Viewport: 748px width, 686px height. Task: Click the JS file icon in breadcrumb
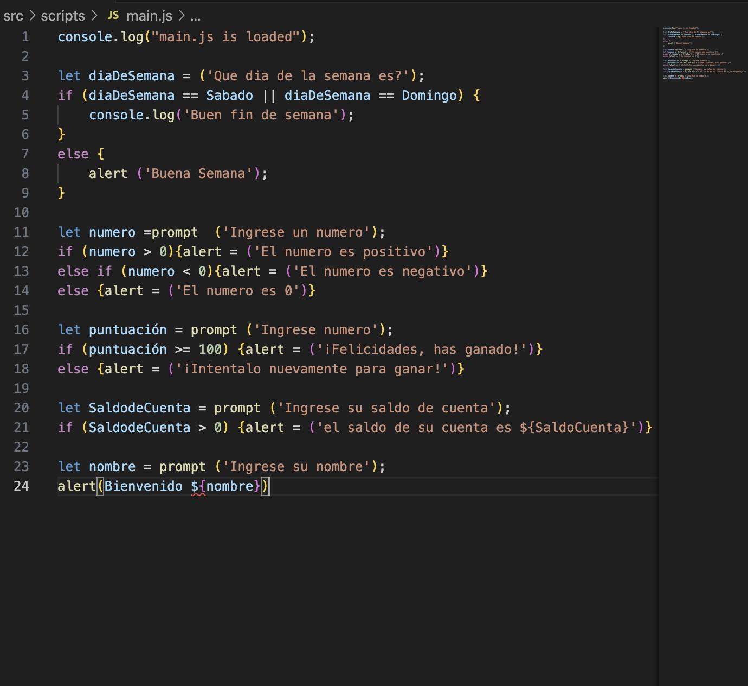(113, 16)
